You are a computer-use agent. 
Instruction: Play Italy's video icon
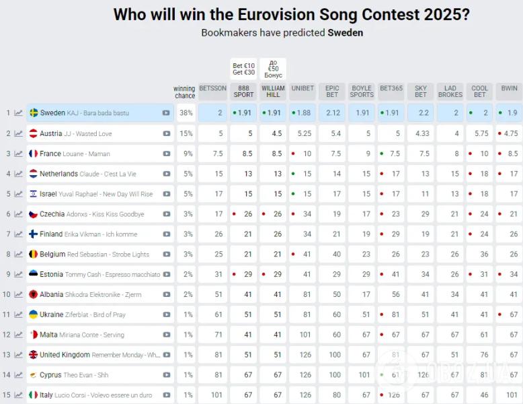click(167, 395)
